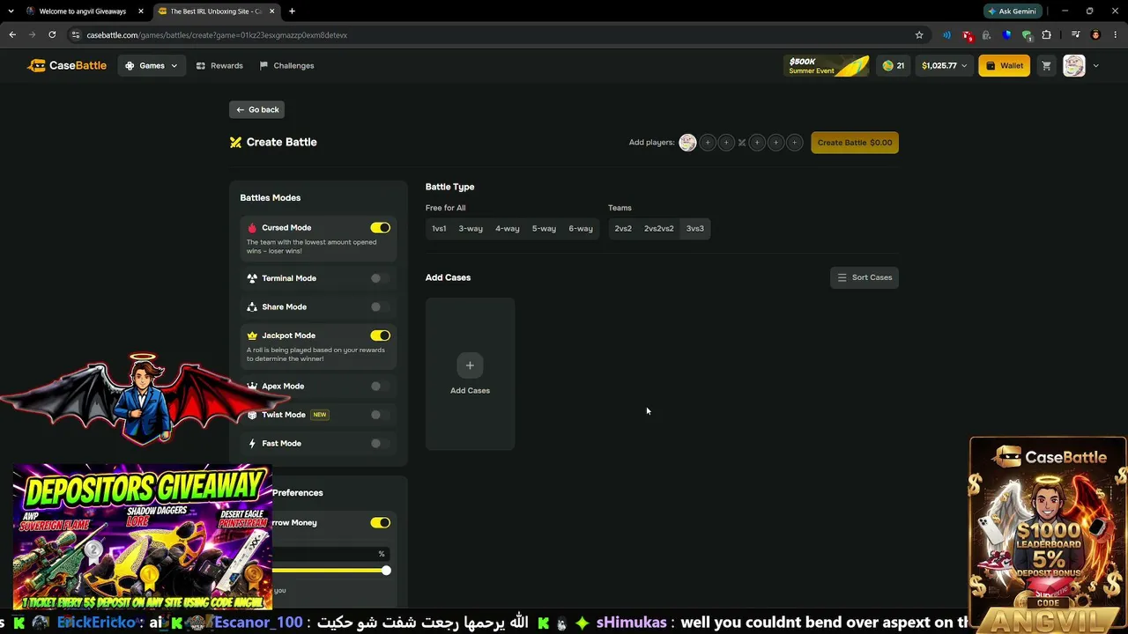
Task: Open the Chrome profile avatar
Action: tap(1095, 35)
